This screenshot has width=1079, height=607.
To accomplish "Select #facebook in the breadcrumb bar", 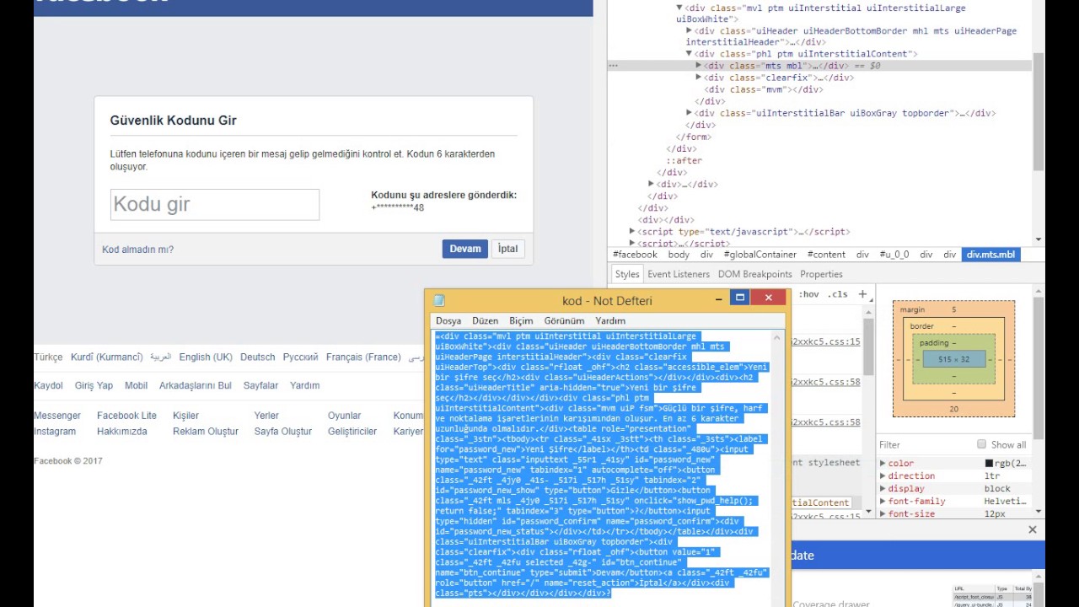I will (635, 255).
